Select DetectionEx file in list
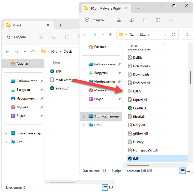 139,66
